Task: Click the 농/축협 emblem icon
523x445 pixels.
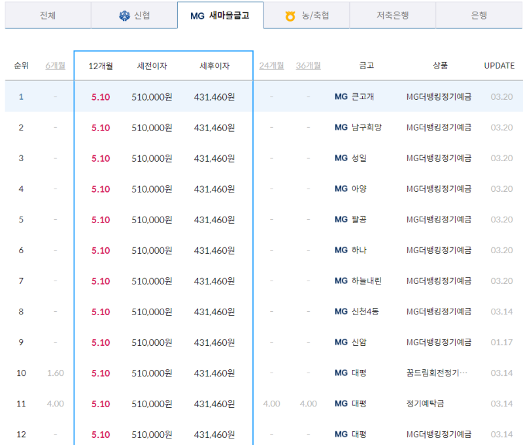Action: 290,16
